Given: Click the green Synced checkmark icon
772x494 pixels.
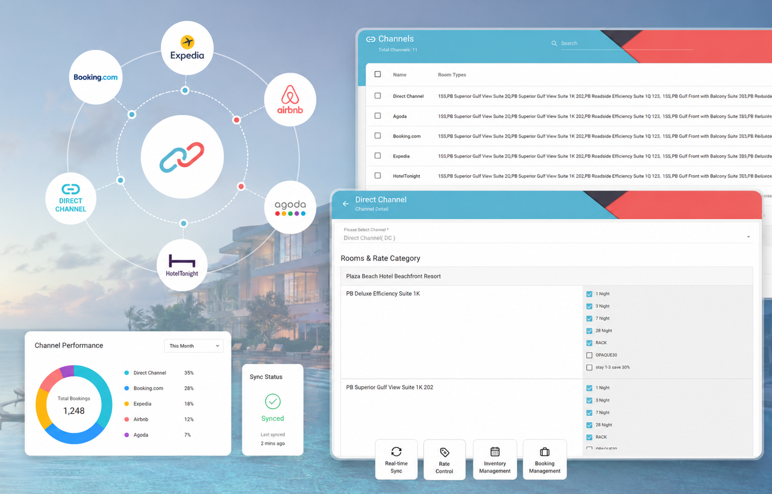Looking at the screenshot, I should pyautogui.click(x=272, y=401).
